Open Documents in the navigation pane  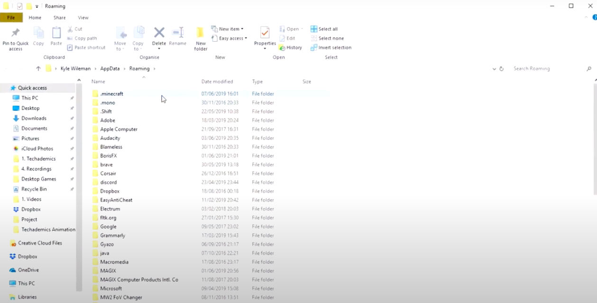pos(34,128)
